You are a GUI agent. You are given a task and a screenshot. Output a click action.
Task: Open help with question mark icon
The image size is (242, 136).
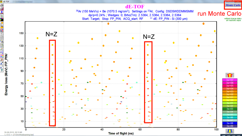point(2,70)
